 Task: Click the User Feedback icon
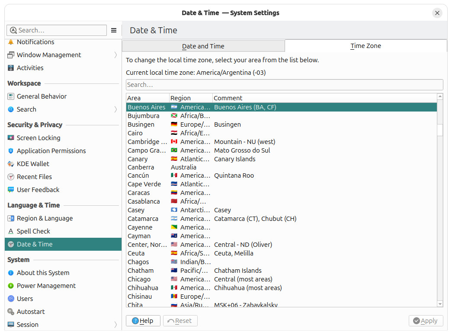coord(11,189)
